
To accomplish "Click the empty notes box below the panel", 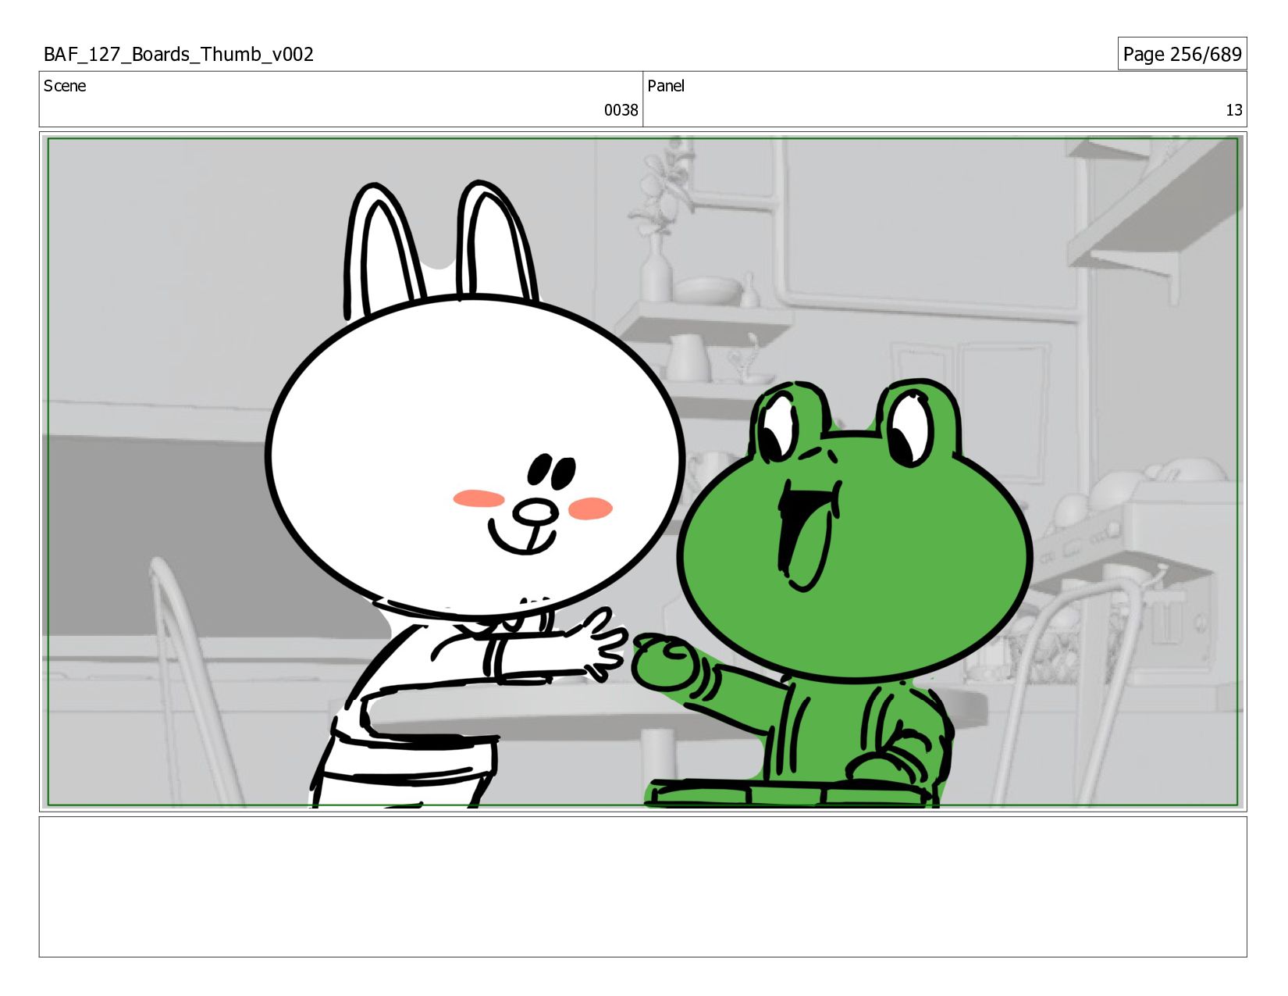I will point(643,887).
